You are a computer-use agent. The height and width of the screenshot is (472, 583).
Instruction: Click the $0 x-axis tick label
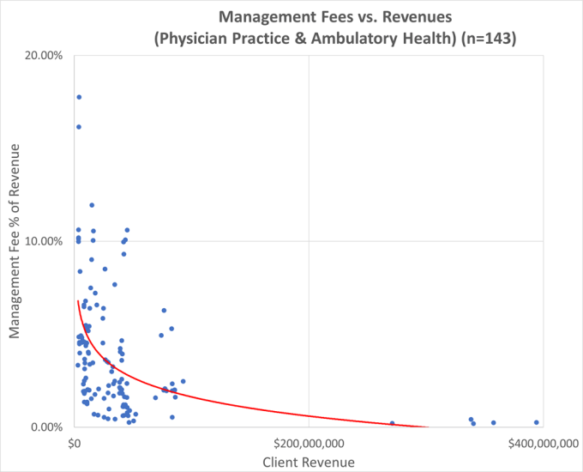75,442
